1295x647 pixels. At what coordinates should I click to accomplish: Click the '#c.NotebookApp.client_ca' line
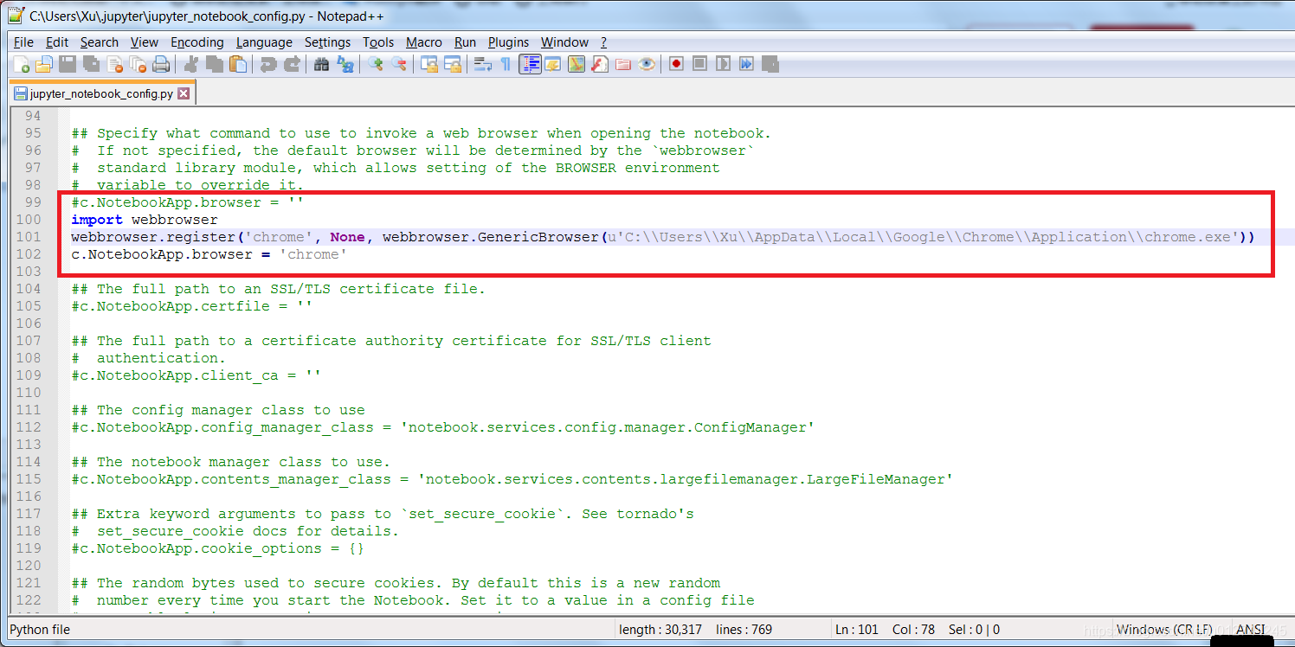click(196, 375)
